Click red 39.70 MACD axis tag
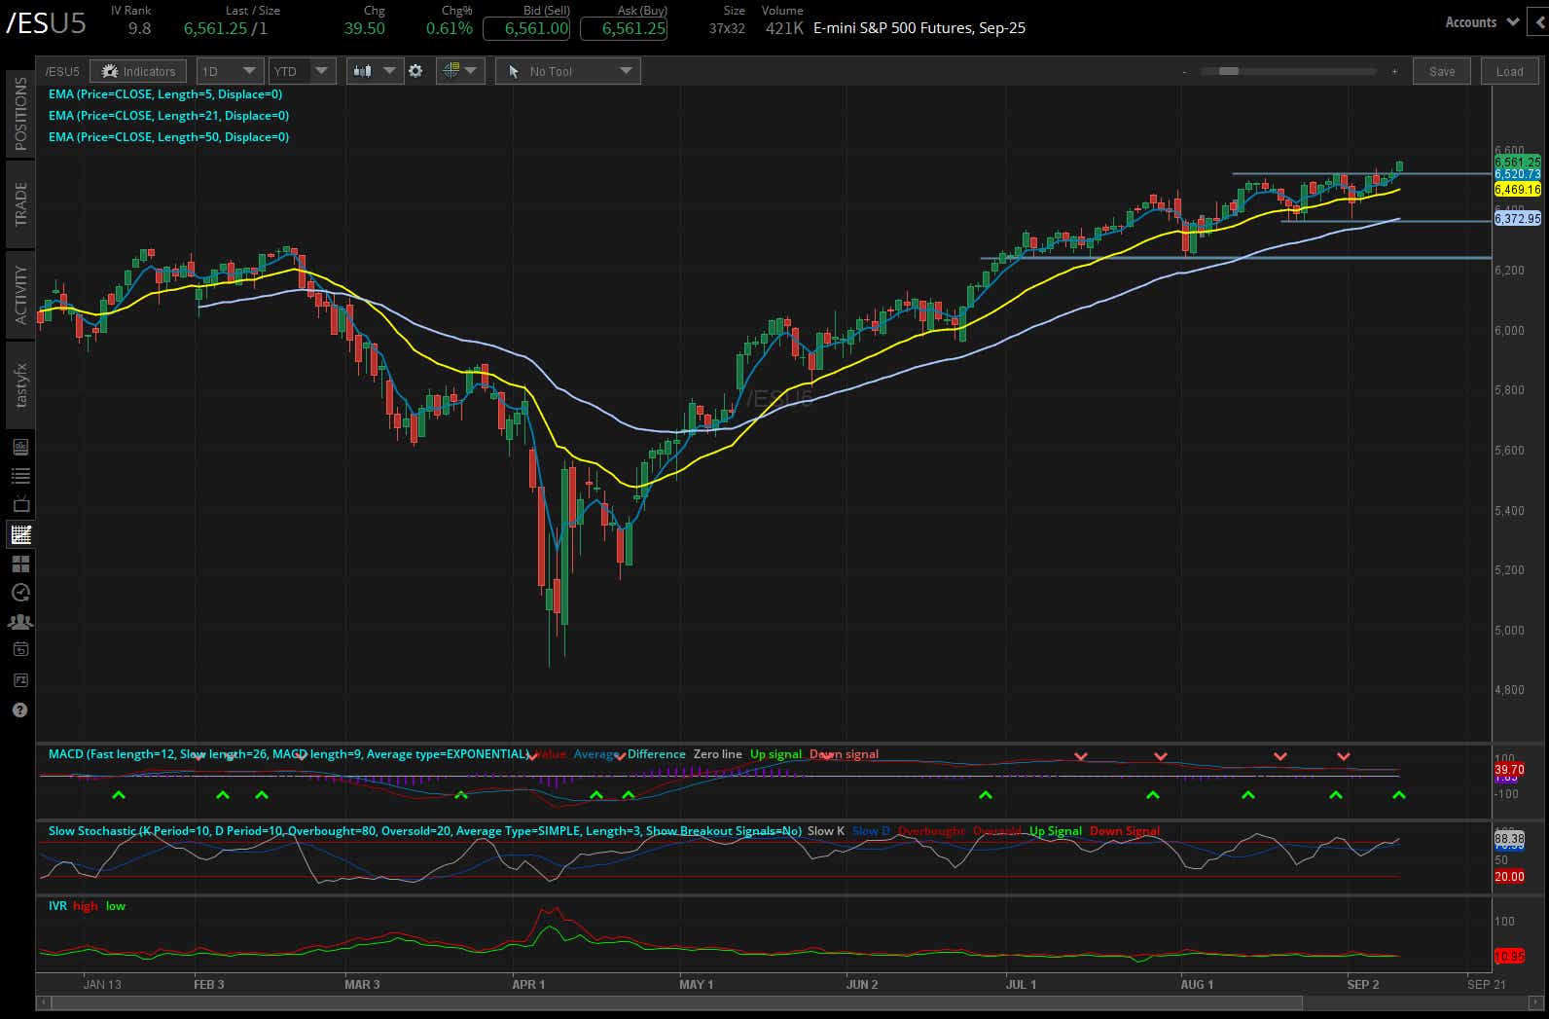 coord(1509,770)
